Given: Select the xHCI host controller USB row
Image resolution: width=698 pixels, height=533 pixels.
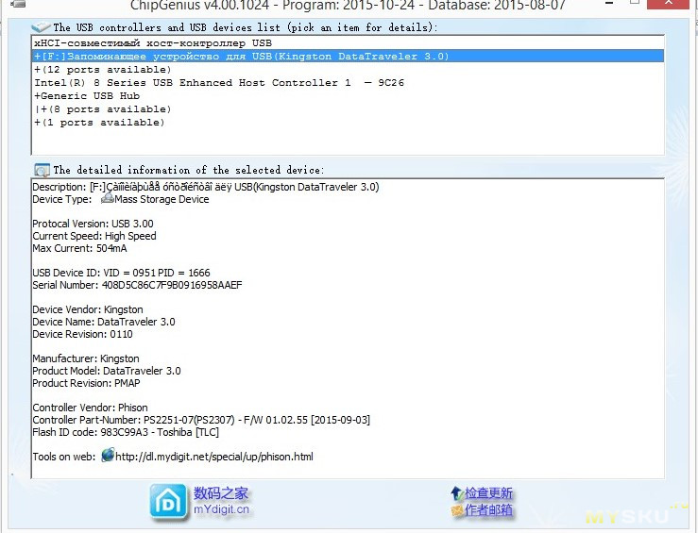Looking at the screenshot, I should [x=348, y=43].
